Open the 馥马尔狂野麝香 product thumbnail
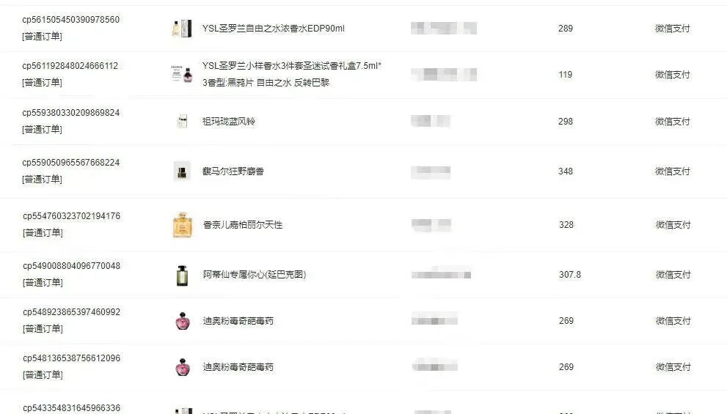This screenshot has width=727, height=414. pyautogui.click(x=182, y=171)
